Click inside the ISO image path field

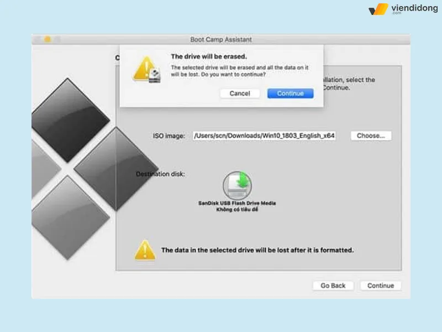tap(264, 136)
